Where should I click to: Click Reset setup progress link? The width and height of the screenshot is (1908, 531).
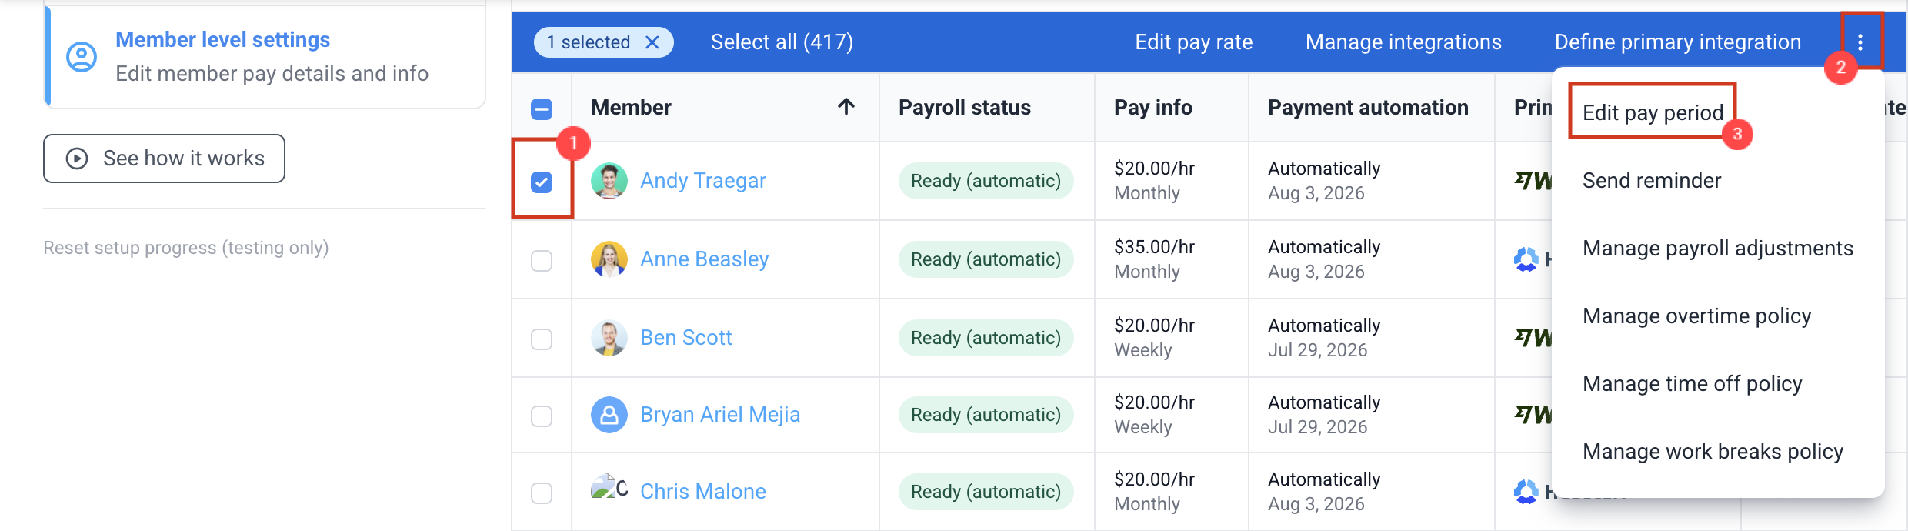186,248
